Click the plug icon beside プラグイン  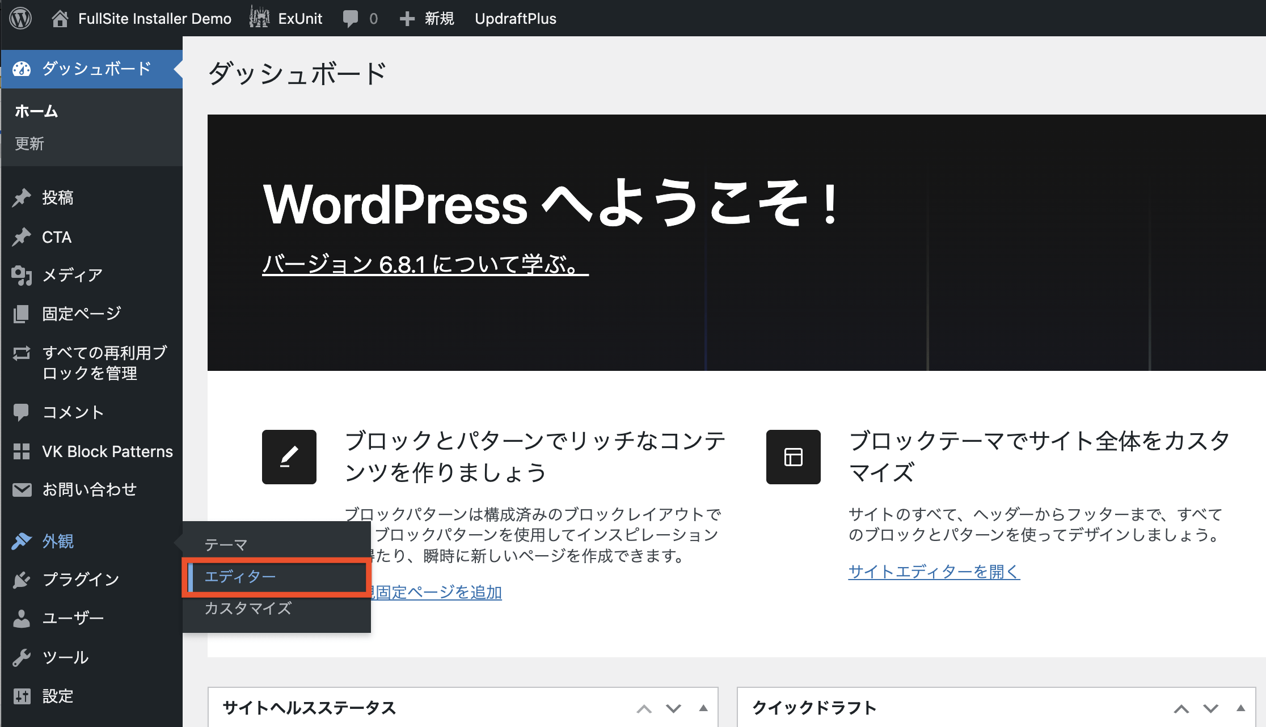pos(22,580)
